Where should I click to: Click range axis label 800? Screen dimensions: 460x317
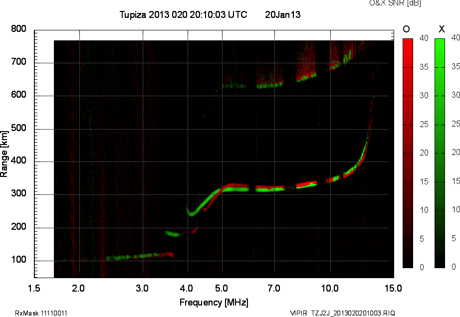pos(18,29)
